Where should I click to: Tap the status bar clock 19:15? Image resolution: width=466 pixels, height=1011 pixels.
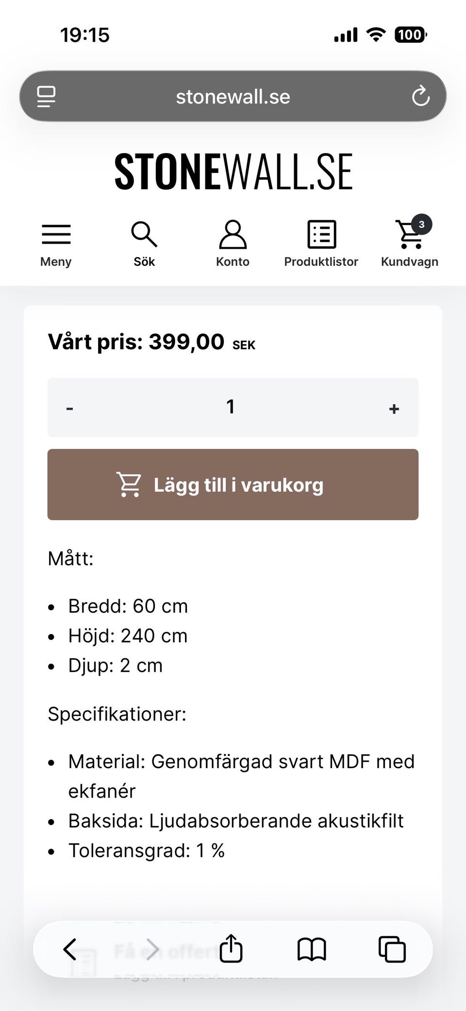coord(85,35)
